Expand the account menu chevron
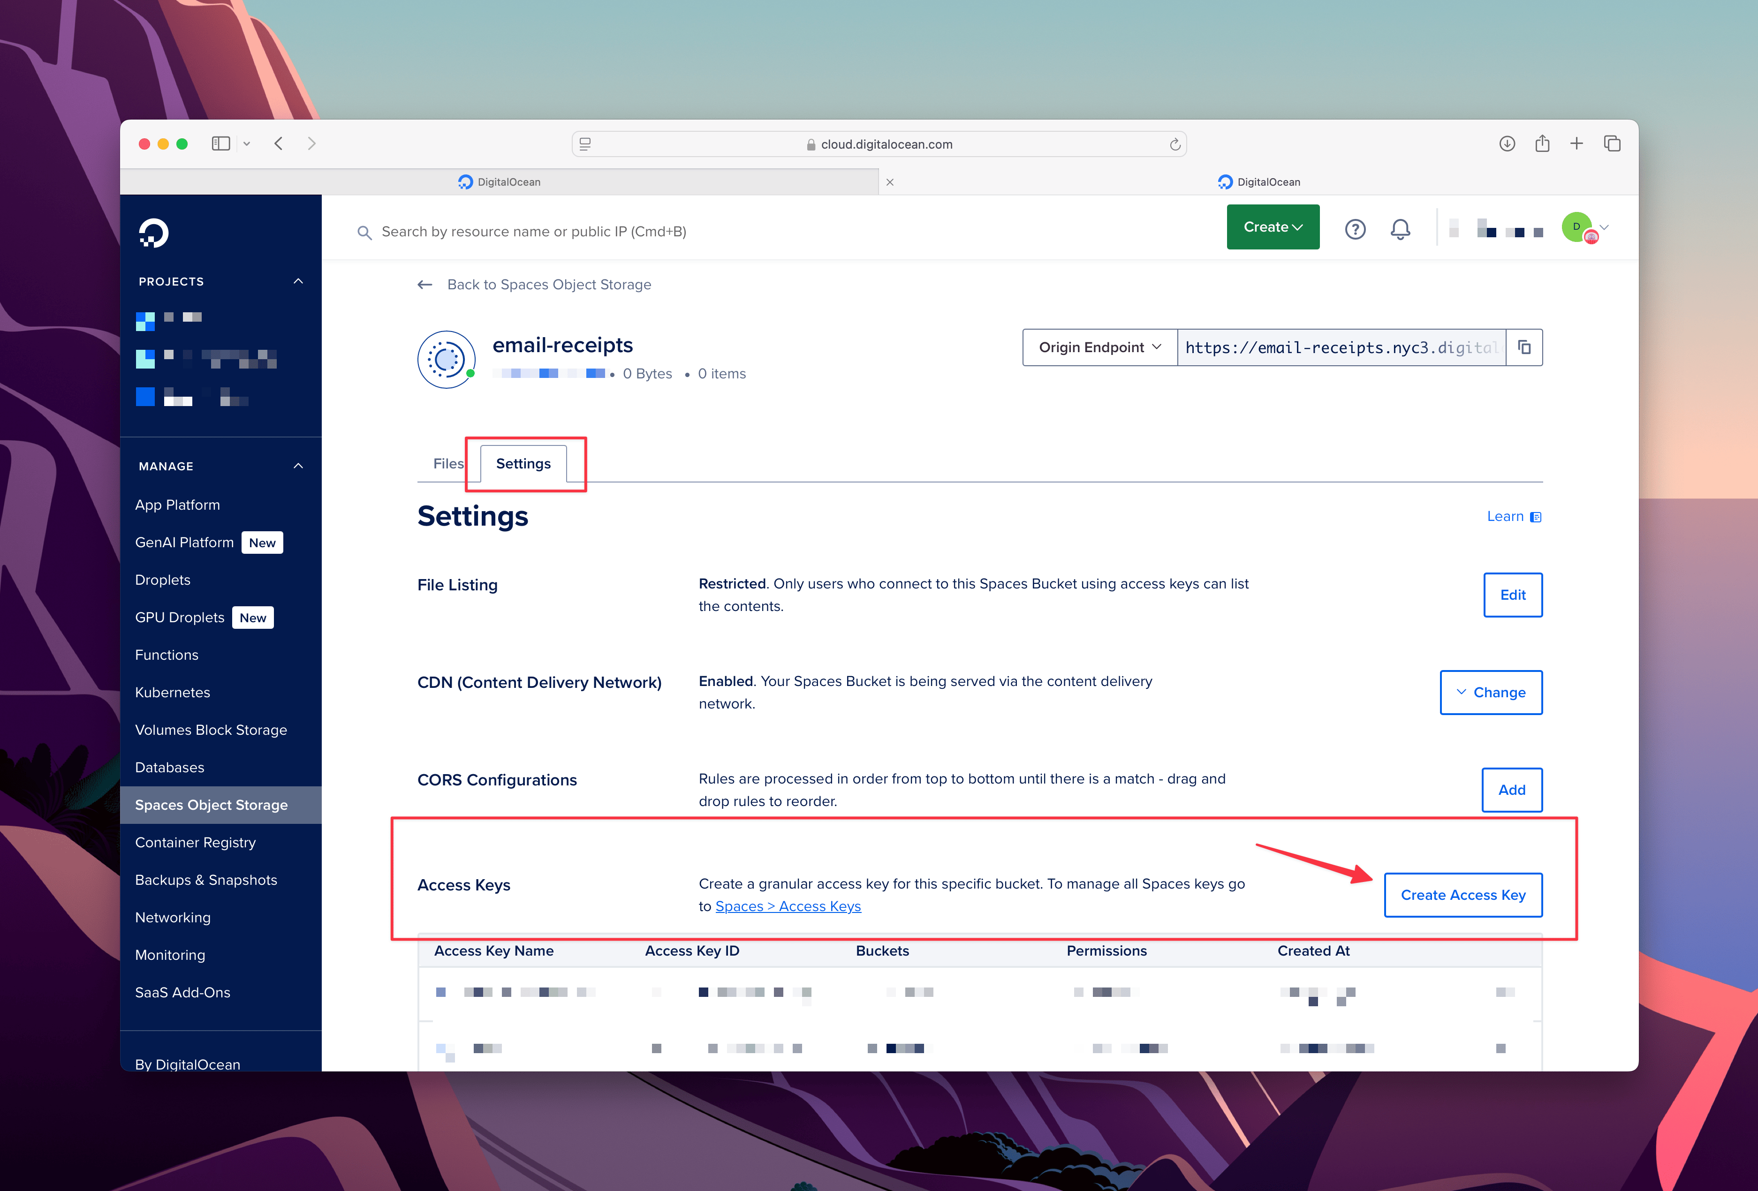 click(1604, 227)
